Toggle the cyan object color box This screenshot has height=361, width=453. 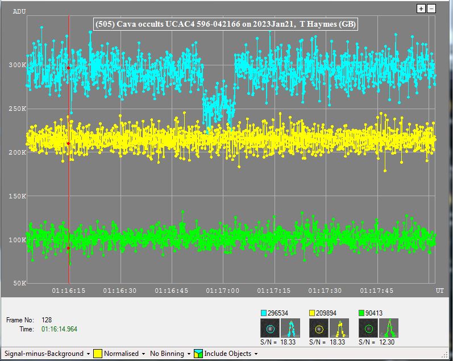pos(264,313)
